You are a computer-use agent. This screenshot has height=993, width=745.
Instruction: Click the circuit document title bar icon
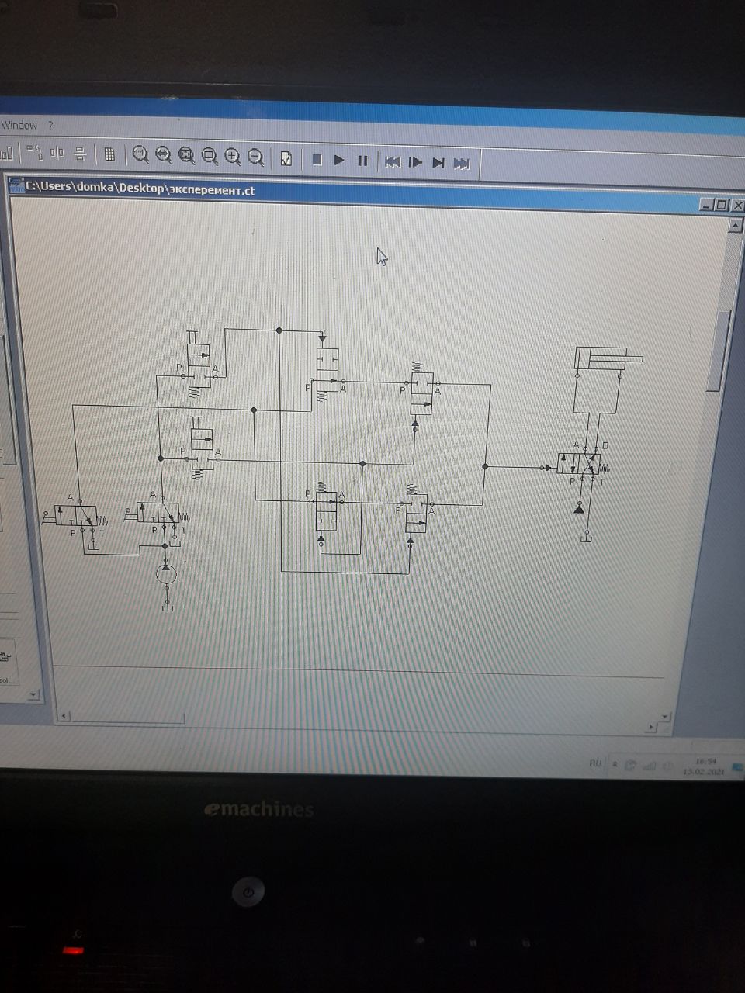coord(16,186)
